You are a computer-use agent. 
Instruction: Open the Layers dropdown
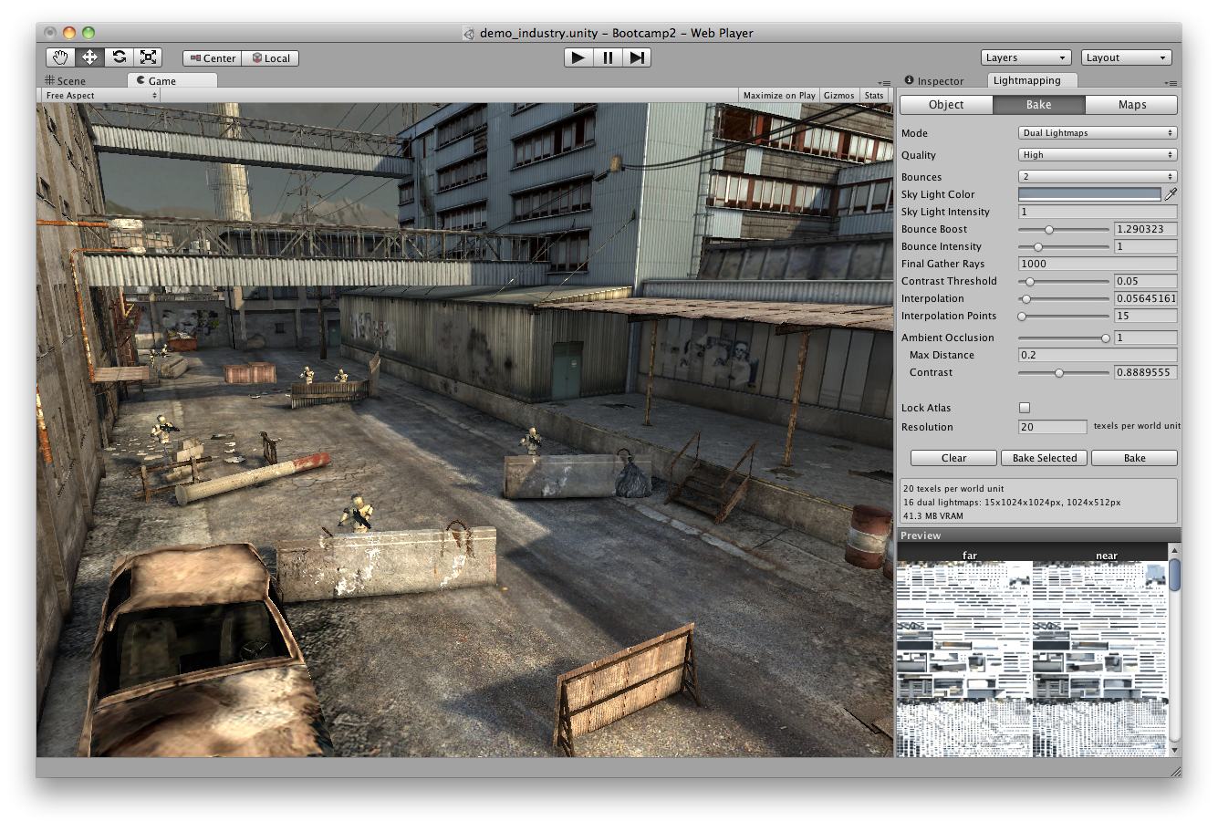(x=1025, y=57)
